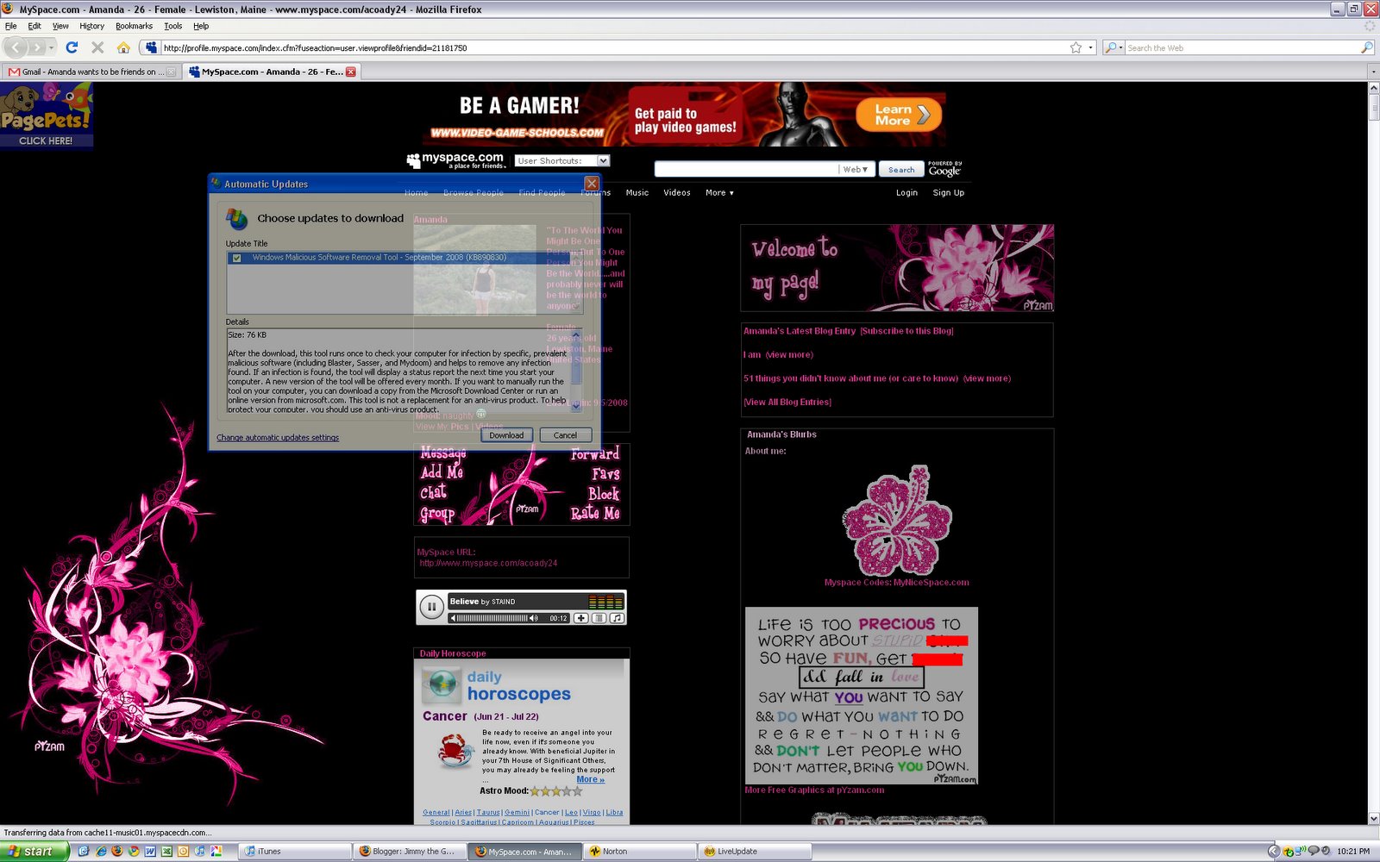
Task: Open the Videos navigation link
Action: [677, 193]
